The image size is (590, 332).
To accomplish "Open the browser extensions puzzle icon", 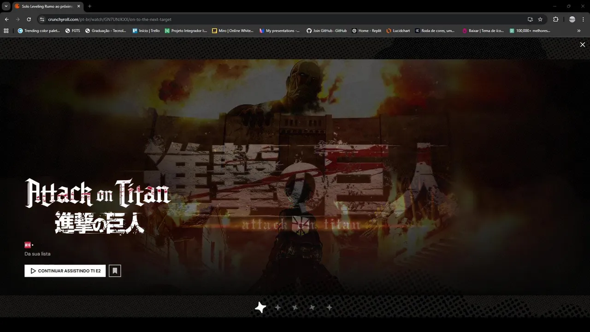I will (555, 19).
